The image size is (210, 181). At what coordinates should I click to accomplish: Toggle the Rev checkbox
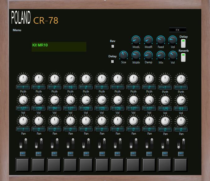coord(113,46)
